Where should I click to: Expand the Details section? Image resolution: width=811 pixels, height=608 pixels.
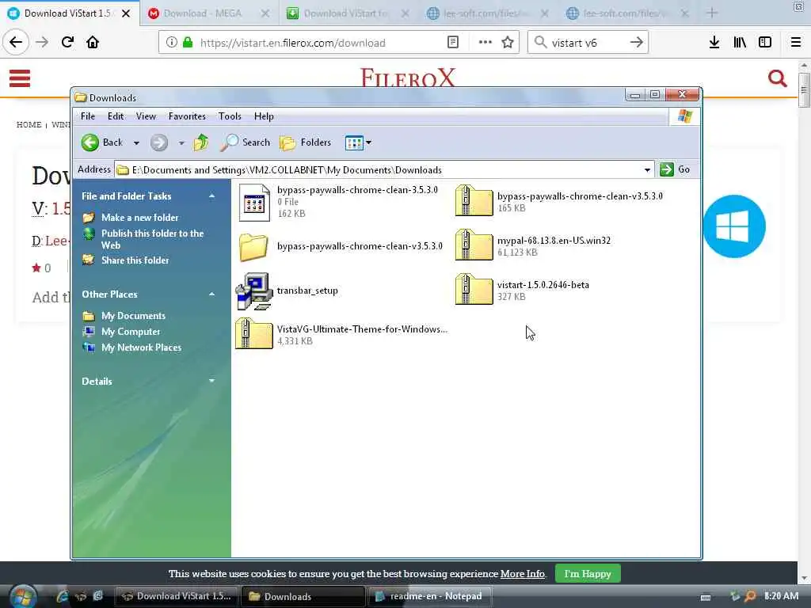click(x=211, y=381)
